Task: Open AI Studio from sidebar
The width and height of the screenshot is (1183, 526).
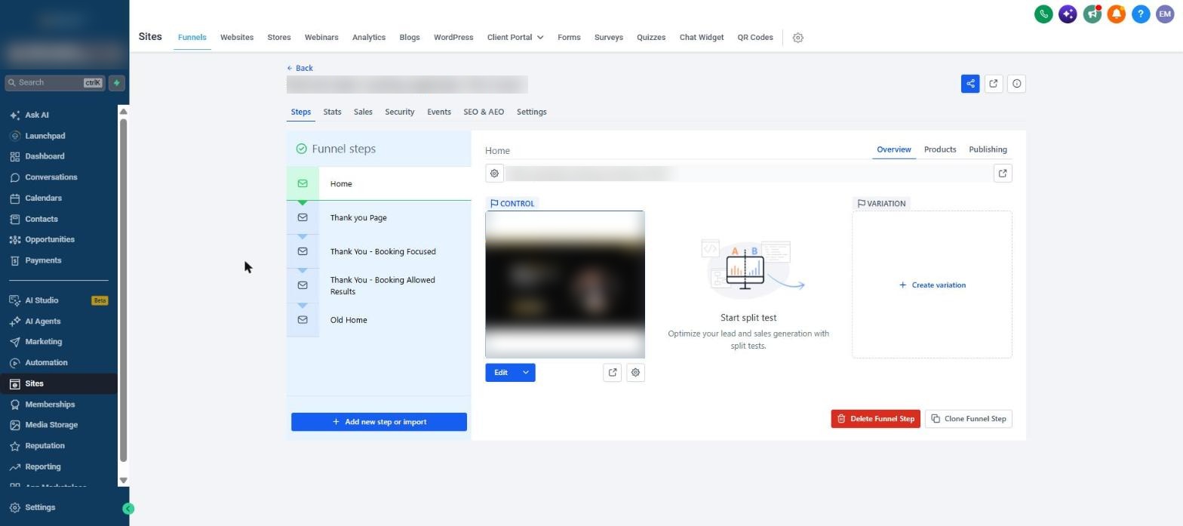Action: pos(41,300)
